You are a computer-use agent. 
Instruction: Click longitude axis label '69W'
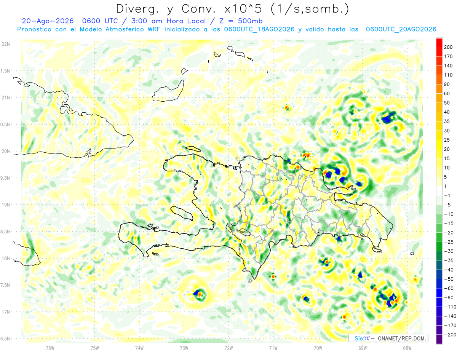(x=363, y=348)
